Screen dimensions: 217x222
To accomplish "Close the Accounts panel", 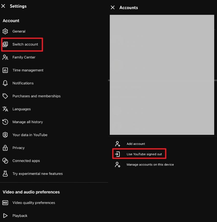I will point(113,7).
